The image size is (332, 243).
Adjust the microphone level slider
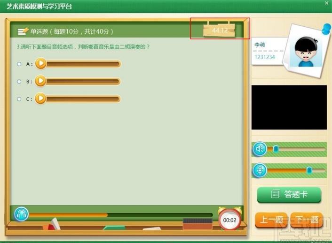pos(309,170)
